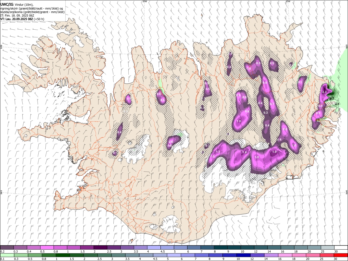Pick lower legend deep blue swatch from 10 to 12
The width and height of the screenshot is (348, 261).
(243, 255)
